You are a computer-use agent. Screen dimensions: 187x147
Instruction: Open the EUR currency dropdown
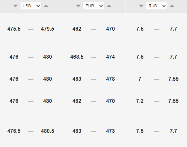(93, 6)
